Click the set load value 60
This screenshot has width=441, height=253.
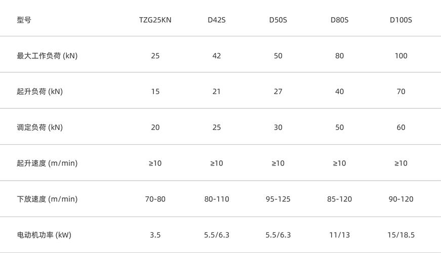(400, 128)
